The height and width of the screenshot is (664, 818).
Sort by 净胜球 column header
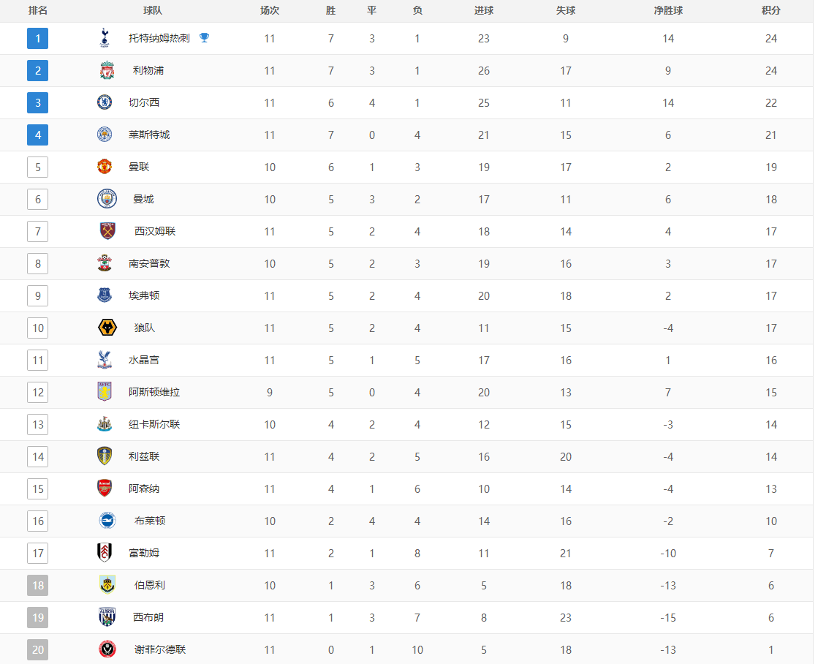click(x=668, y=10)
